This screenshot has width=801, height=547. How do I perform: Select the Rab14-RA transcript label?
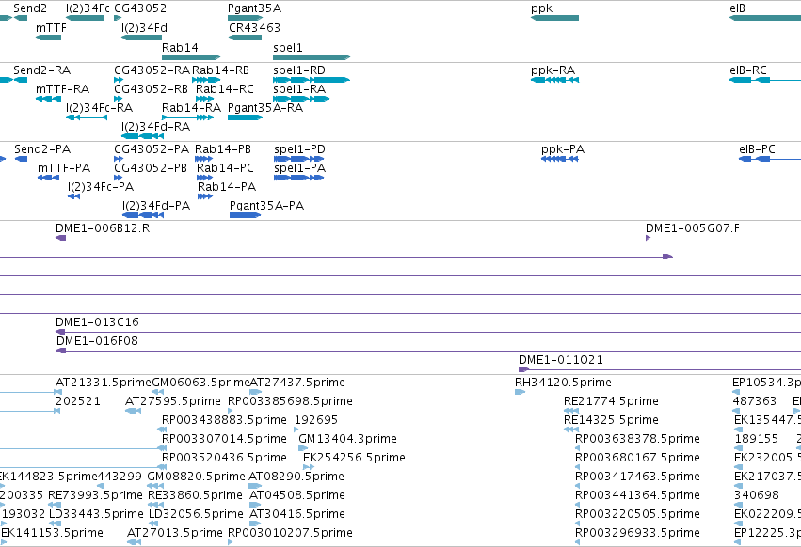coord(192,108)
